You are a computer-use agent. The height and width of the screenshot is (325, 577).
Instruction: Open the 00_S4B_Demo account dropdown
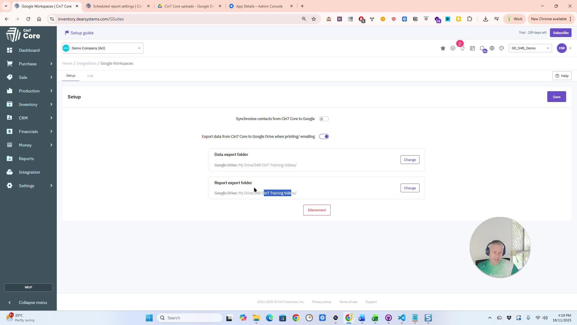click(x=530, y=48)
